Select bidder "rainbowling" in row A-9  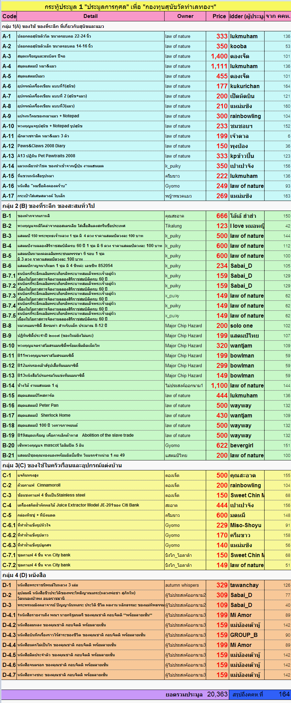coord(246,116)
